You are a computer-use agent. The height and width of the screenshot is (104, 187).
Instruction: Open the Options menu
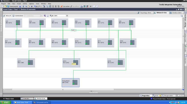click(x=31, y=4)
